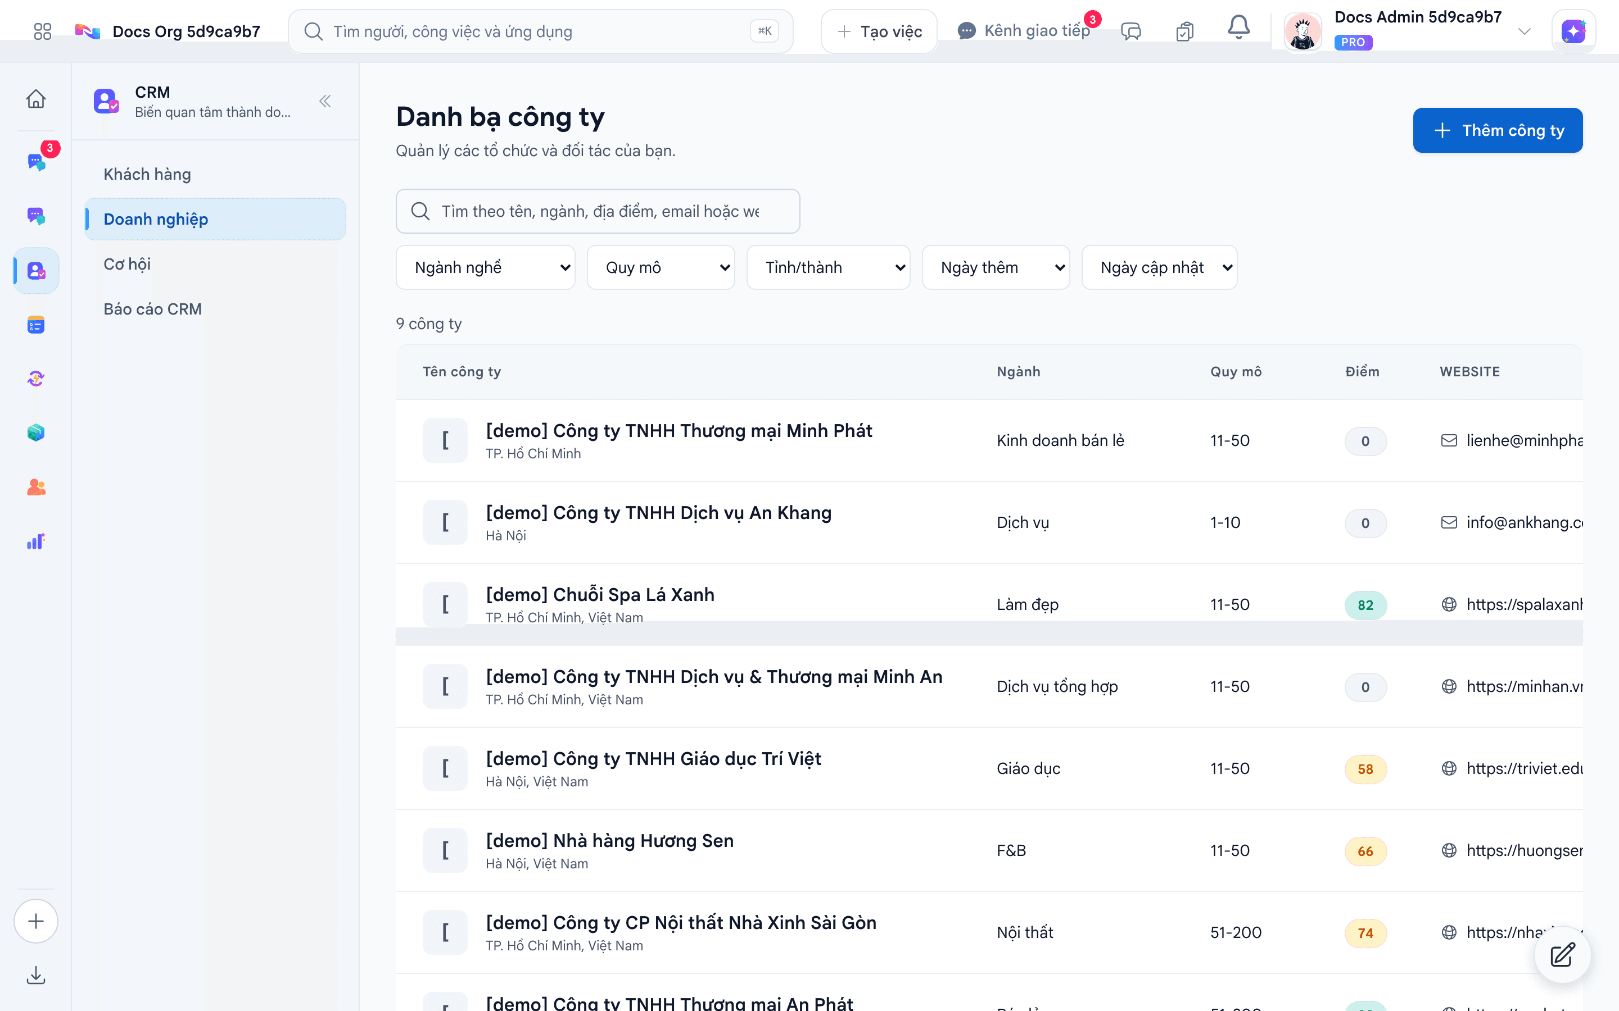This screenshot has height=1011, width=1619.
Task: Open the purple chat bubbles sidebar icon
Action: (36, 216)
